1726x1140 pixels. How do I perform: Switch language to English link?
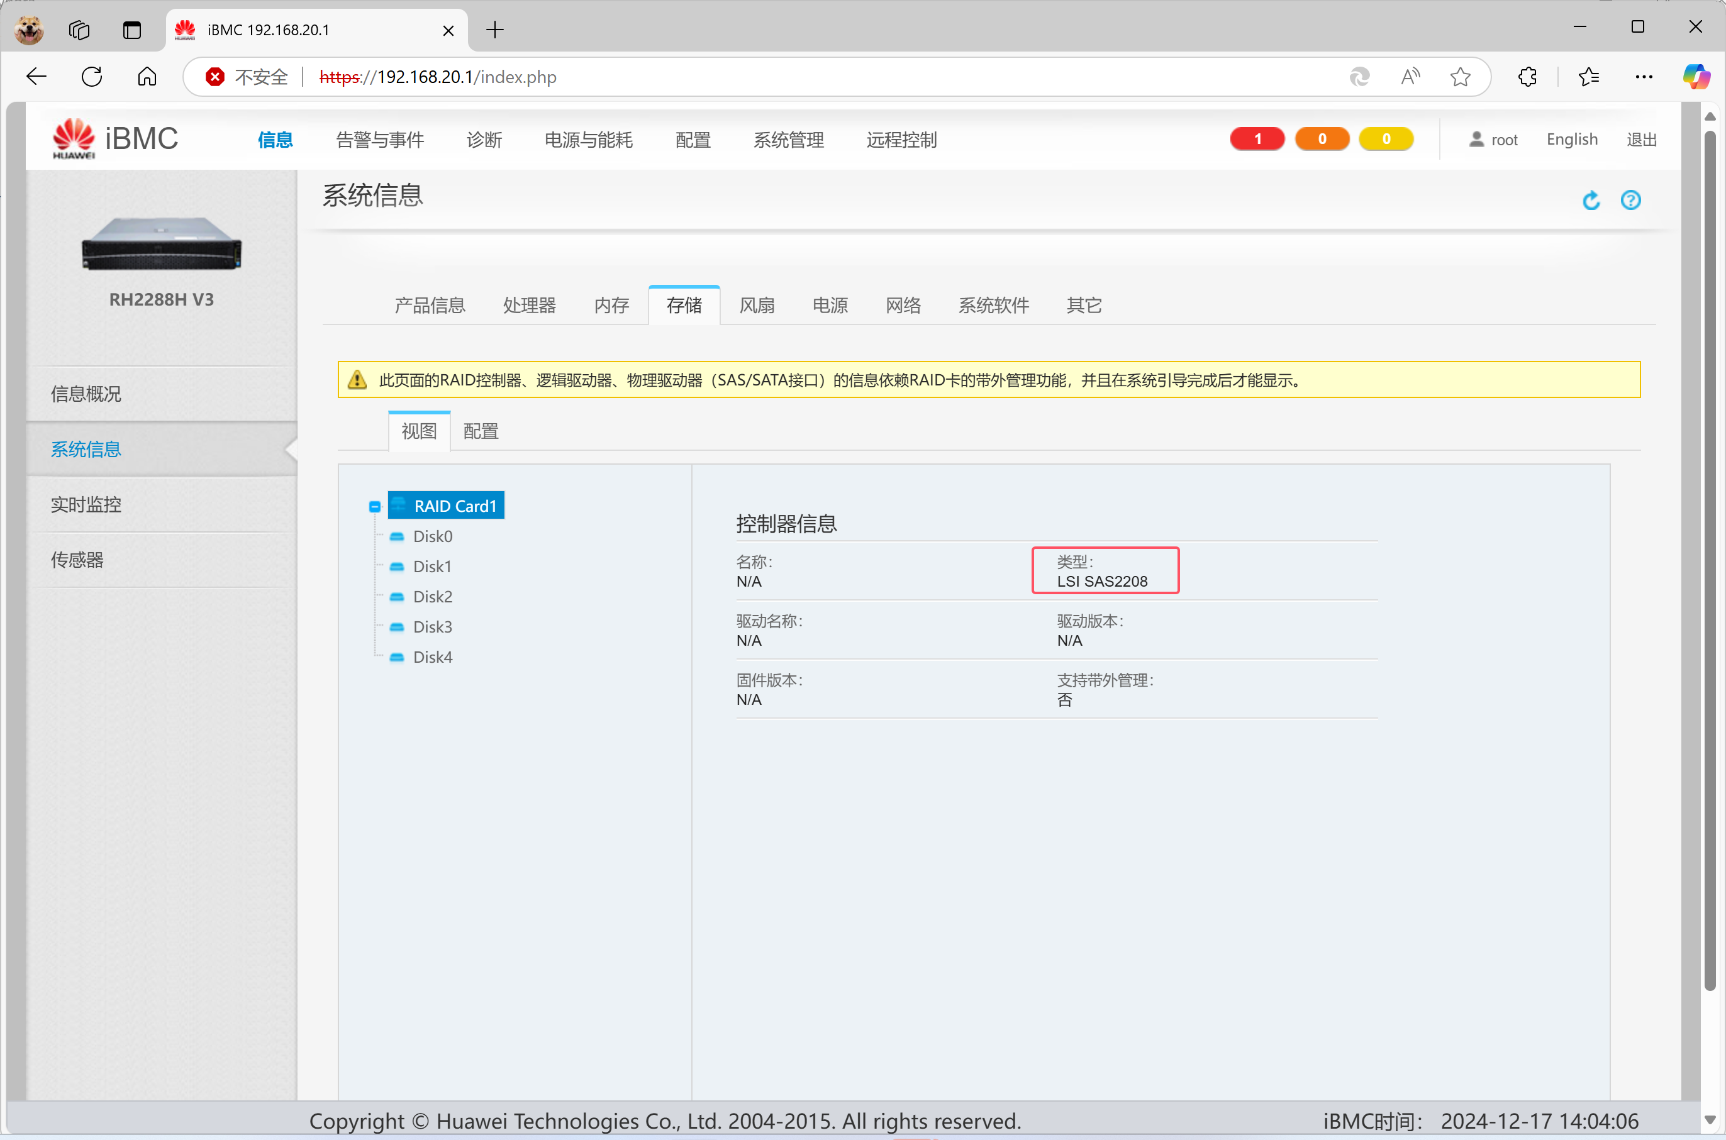pyautogui.click(x=1571, y=139)
